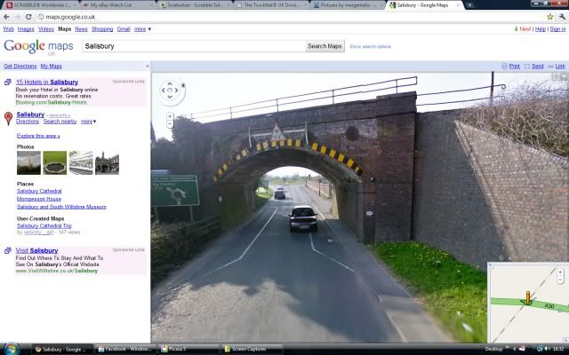
Task: Click Search nearby link
Action: tap(60, 122)
